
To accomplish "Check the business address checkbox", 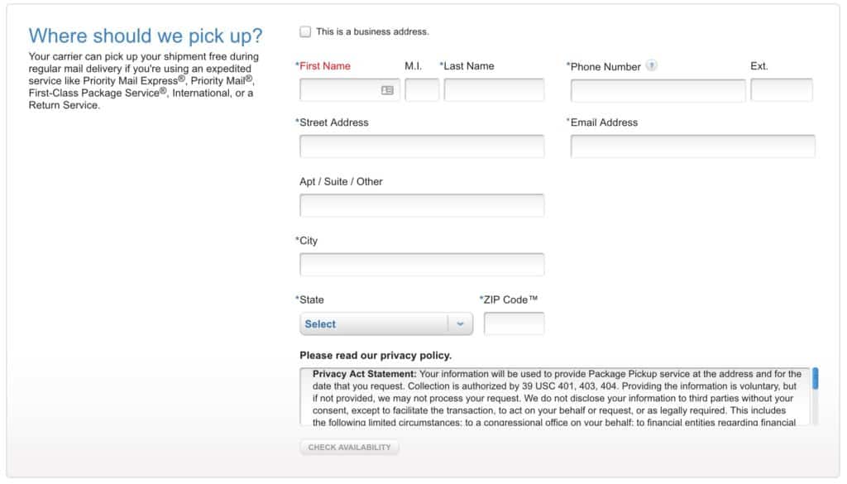I will 305,32.
